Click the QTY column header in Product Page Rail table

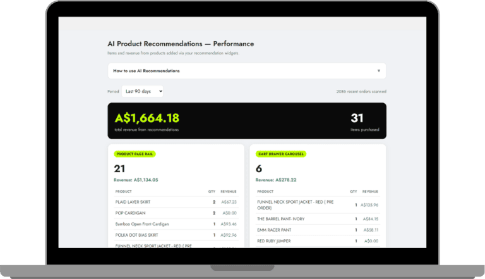click(x=212, y=192)
